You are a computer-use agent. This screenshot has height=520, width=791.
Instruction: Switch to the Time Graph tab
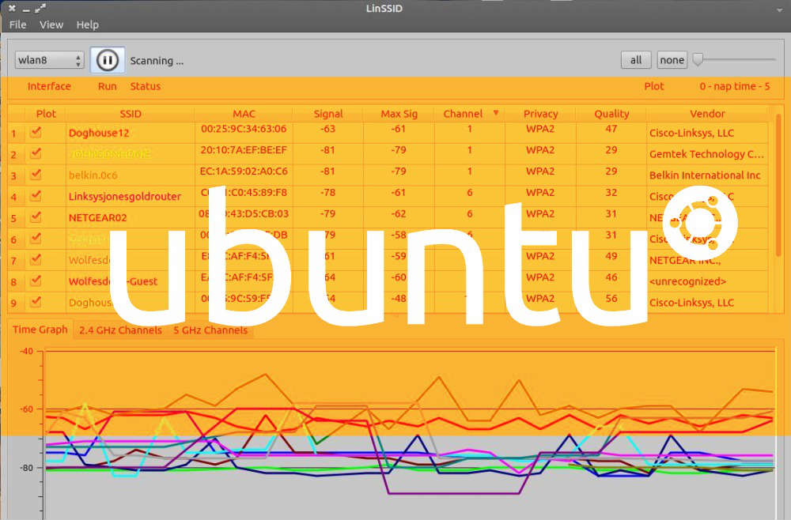(x=40, y=330)
